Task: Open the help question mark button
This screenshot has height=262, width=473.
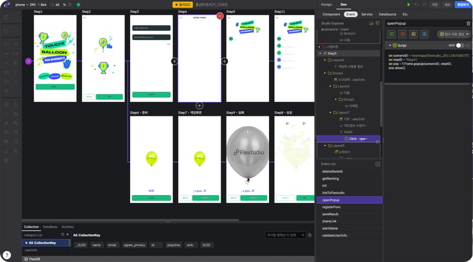Action: pos(7,255)
